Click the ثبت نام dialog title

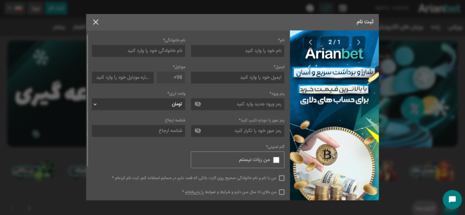(x=365, y=22)
